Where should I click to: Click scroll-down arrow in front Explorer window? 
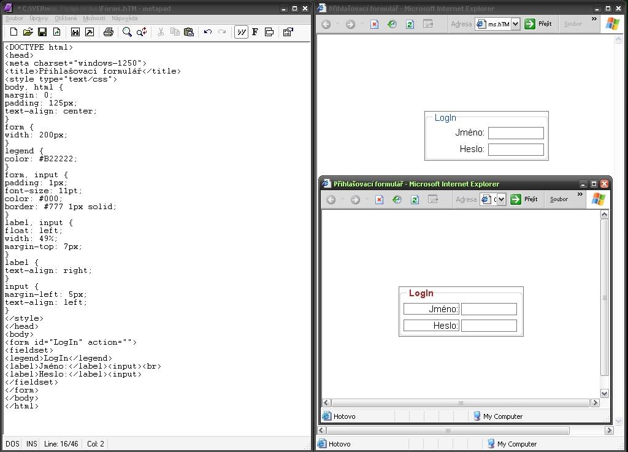[604, 394]
